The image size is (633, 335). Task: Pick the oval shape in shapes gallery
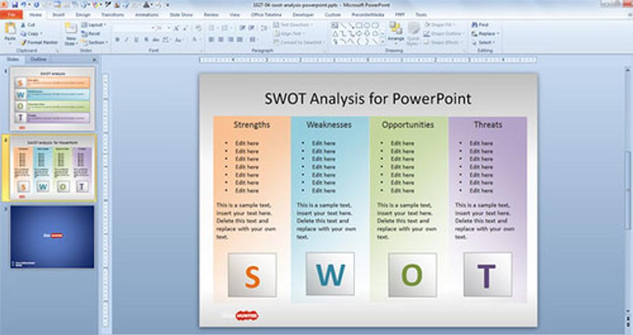click(366, 25)
